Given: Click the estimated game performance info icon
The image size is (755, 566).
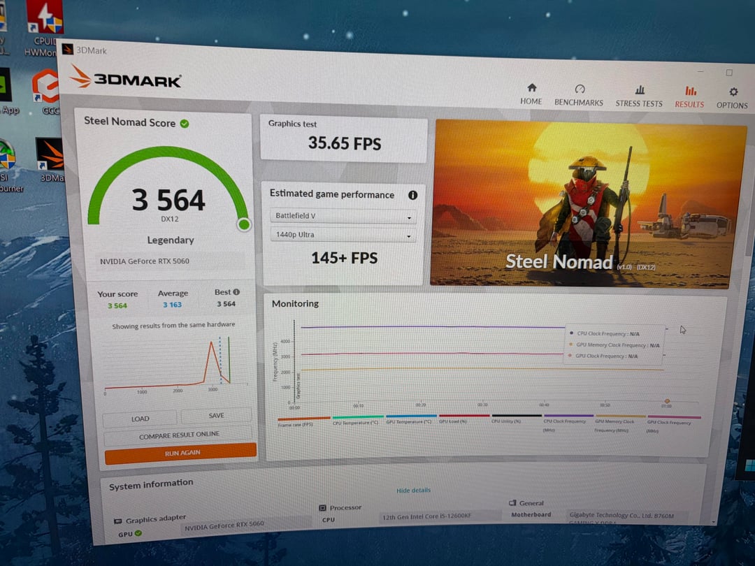Looking at the screenshot, I should 412,196.
